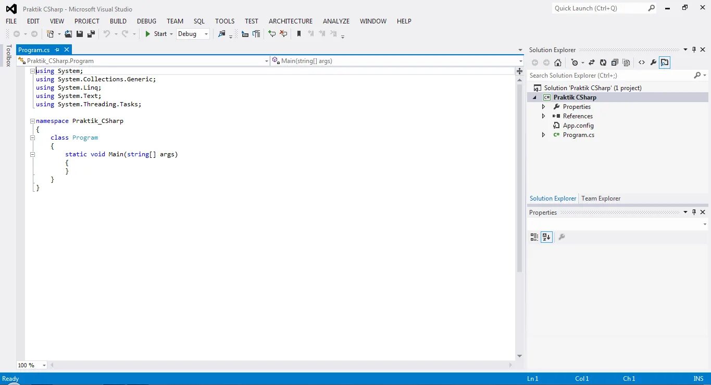Open the 100 % zoom level dropdown
The width and height of the screenshot is (711, 385).
(x=31, y=365)
